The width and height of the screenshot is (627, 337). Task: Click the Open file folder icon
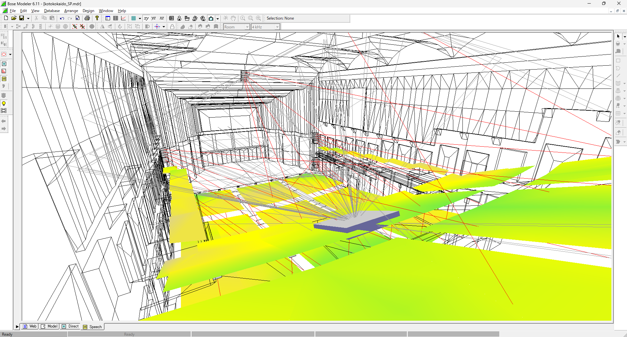click(x=14, y=18)
